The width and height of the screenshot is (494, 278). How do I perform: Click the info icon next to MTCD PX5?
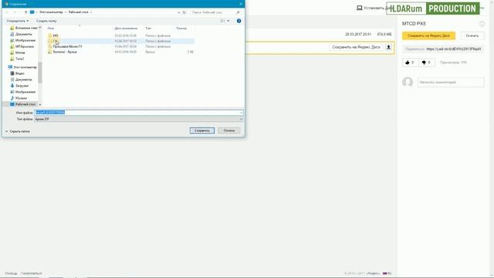482,24
